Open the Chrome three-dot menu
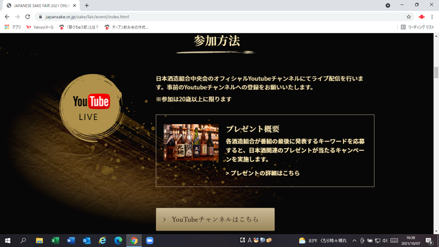This screenshot has width=439, height=247. click(x=432, y=16)
